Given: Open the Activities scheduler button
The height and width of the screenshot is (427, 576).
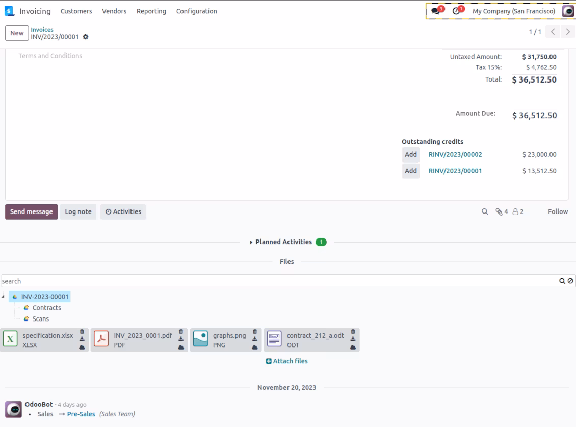Looking at the screenshot, I should 123,212.
